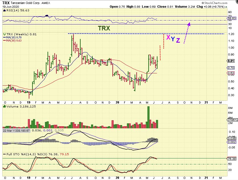Click the MA(10) 0.70 legend label
The height and width of the screenshot is (180, 238).
(x=14, y=38)
